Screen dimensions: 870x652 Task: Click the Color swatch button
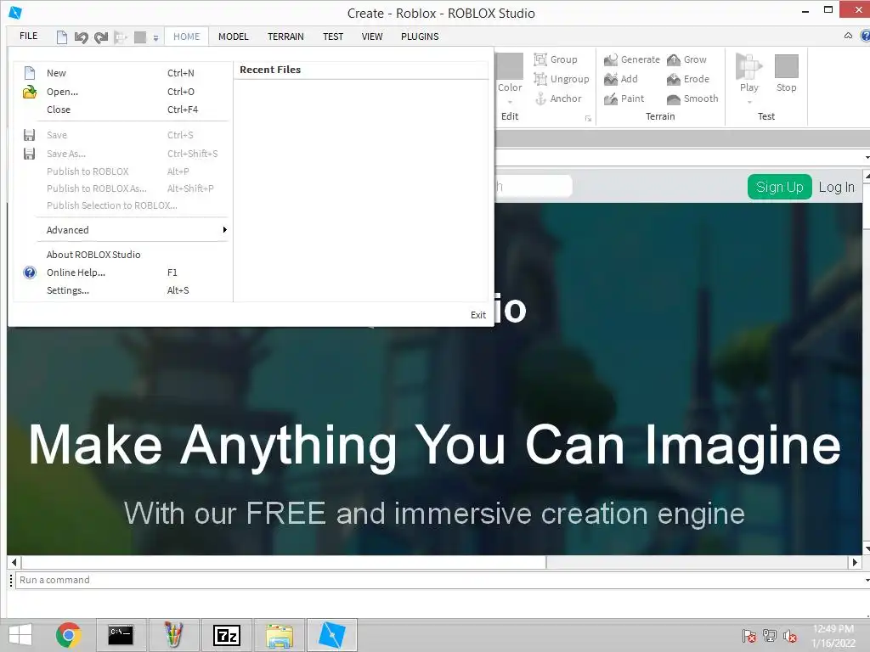pos(510,66)
